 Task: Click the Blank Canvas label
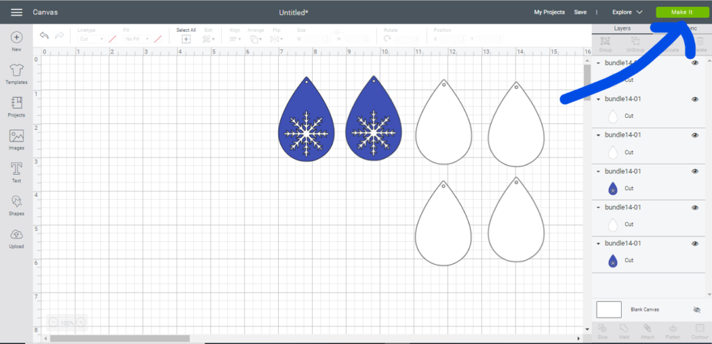[645, 309]
